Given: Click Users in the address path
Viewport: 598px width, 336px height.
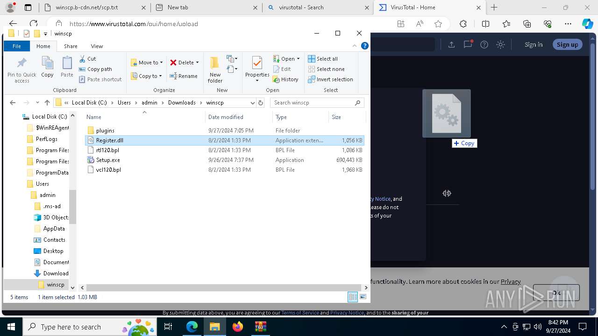Looking at the screenshot, I should [x=124, y=103].
